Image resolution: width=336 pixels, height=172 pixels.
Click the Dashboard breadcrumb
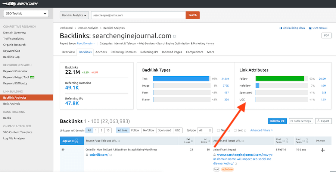point(66,28)
